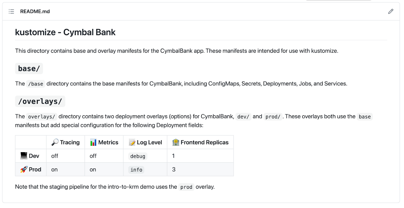Click the memo emoji beside Log Level
The height and width of the screenshot is (208, 404).
[x=132, y=142]
